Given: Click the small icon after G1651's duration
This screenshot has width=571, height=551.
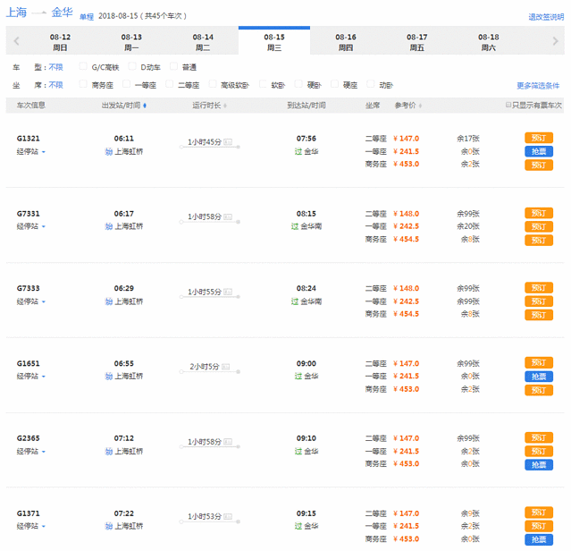Looking at the screenshot, I should [x=228, y=367].
